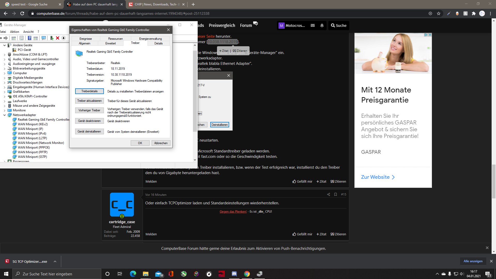Expand the Monitore tree node
The height and width of the screenshot is (279, 496).
(x=4, y=111)
